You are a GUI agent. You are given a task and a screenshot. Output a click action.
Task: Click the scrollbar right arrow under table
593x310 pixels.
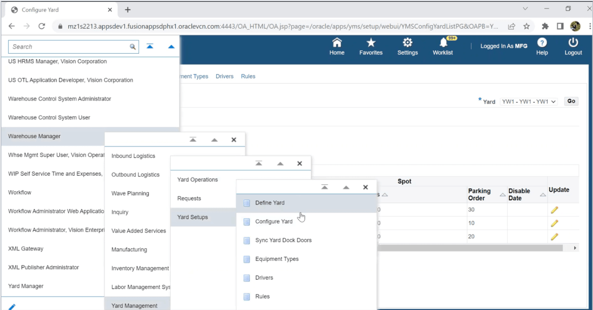(575, 248)
